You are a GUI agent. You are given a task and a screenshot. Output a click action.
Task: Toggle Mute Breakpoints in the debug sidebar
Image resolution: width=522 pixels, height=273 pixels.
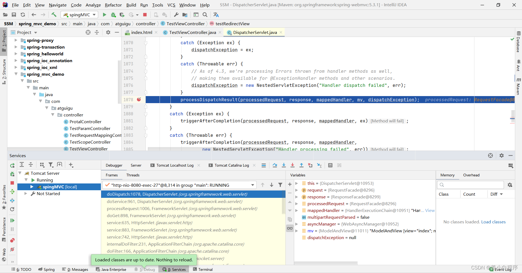coord(12,249)
